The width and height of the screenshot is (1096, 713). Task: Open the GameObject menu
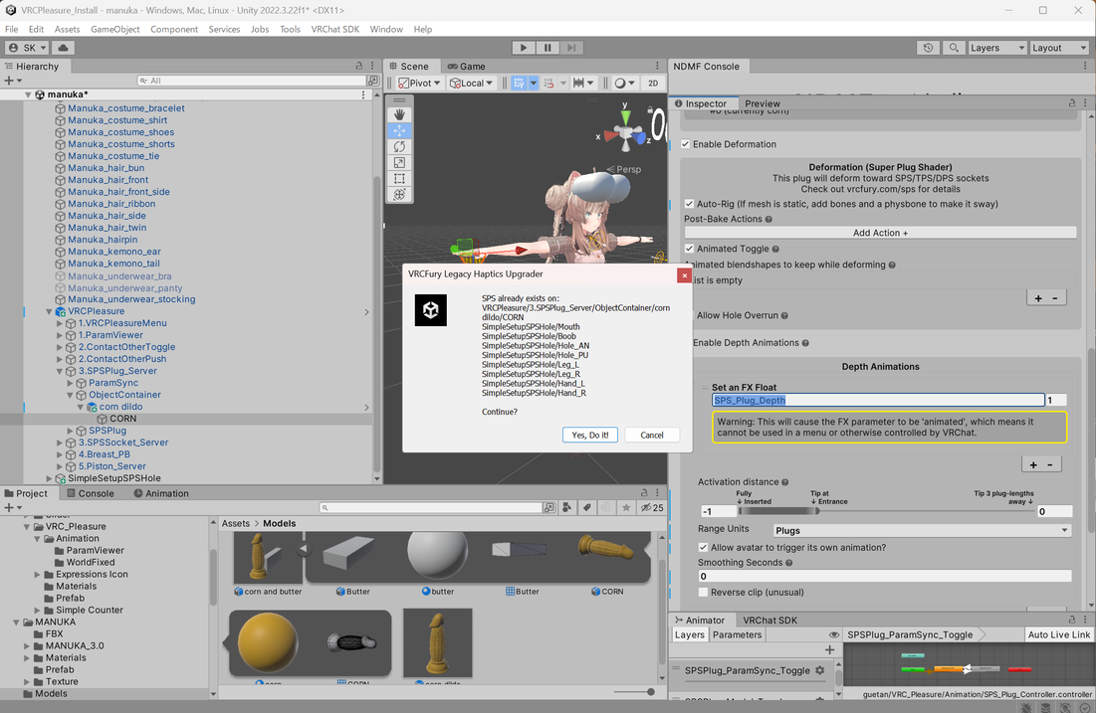[115, 29]
